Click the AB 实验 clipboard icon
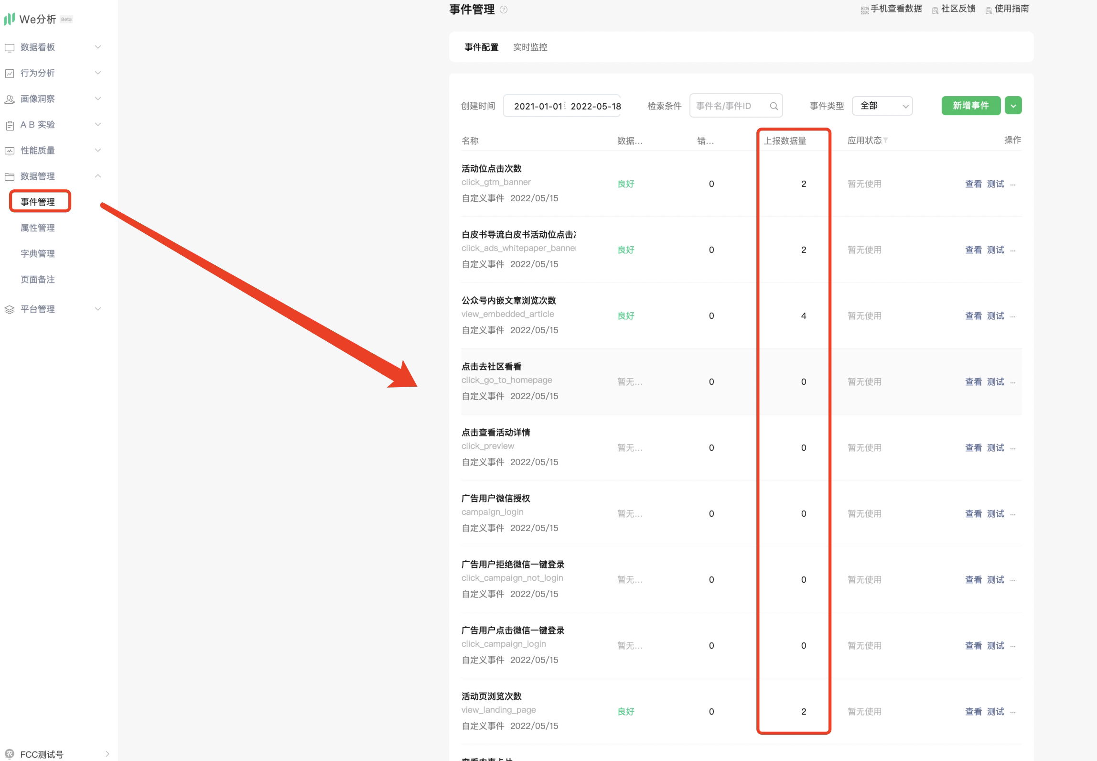The width and height of the screenshot is (1097, 761). (10, 125)
